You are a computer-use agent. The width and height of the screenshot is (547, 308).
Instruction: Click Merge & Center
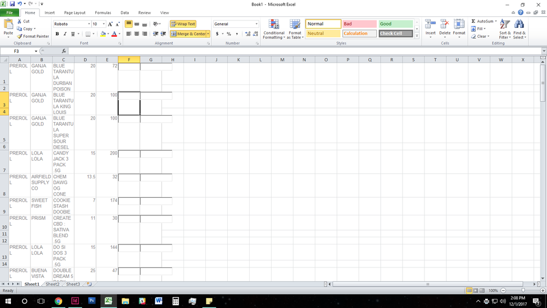(x=188, y=34)
